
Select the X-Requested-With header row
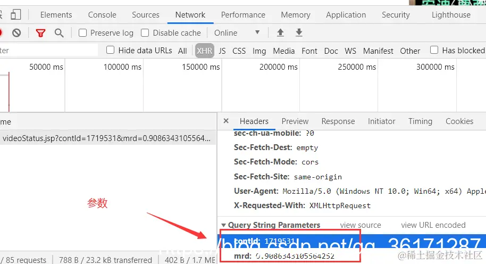click(x=302, y=205)
